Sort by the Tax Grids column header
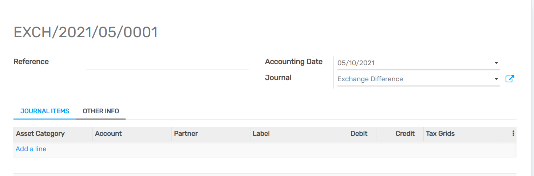 (440, 133)
